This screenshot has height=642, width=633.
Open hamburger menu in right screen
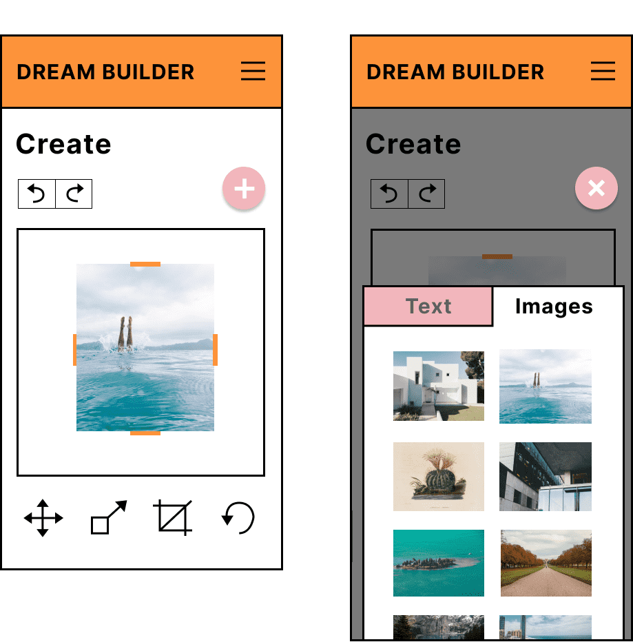point(603,72)
